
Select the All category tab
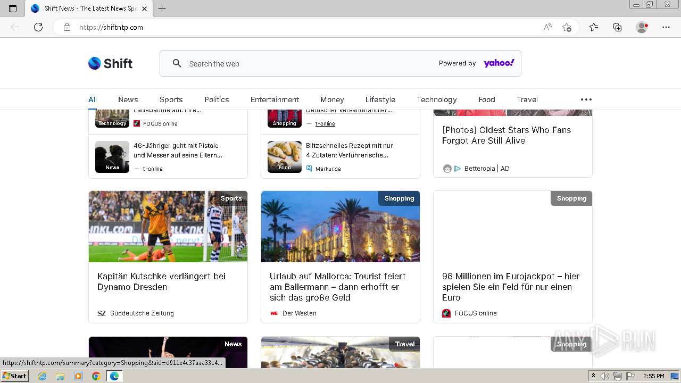[x=93, y=99]
